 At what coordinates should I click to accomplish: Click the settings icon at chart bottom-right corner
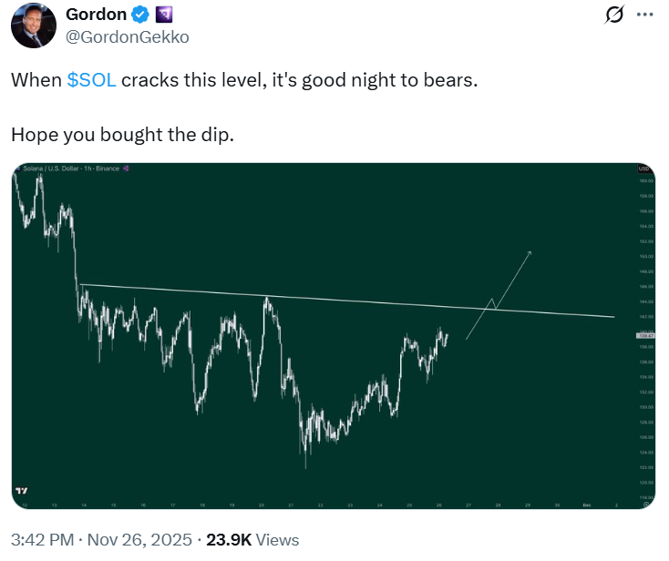point(642,504)
